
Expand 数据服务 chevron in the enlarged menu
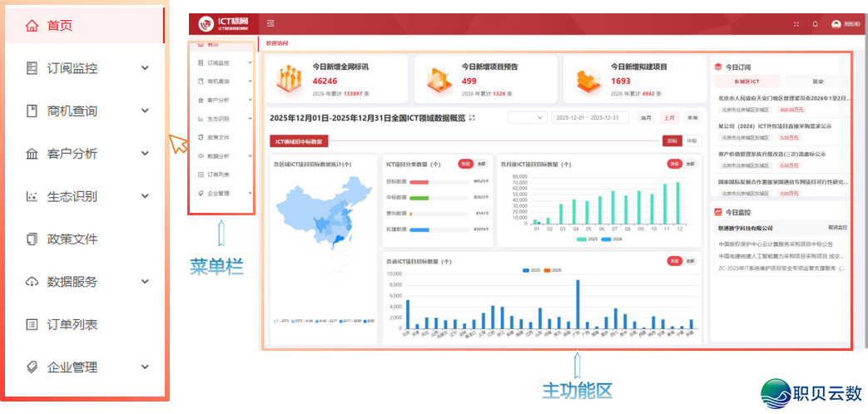coord(145,282)
